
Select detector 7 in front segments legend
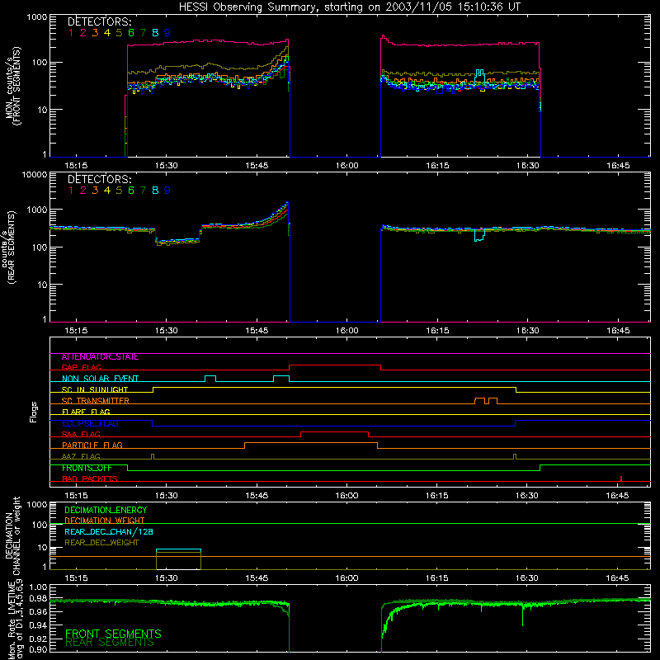143,33
